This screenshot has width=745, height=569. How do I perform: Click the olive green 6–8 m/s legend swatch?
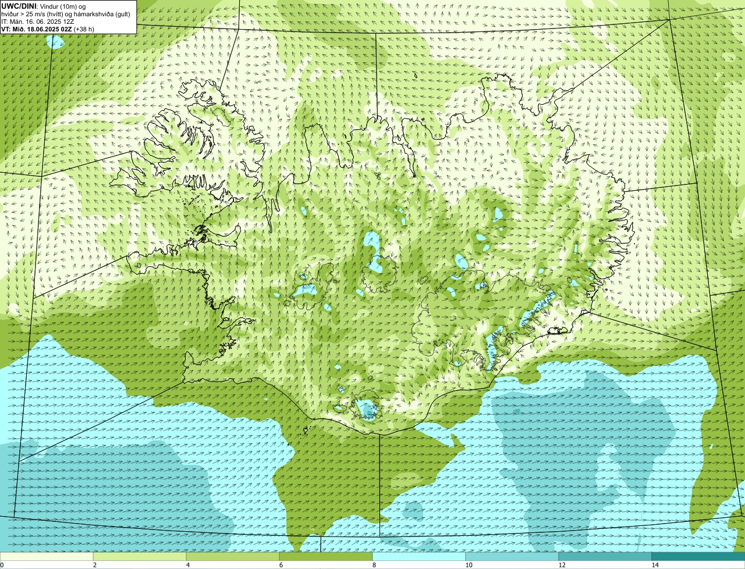click(326, 556)
